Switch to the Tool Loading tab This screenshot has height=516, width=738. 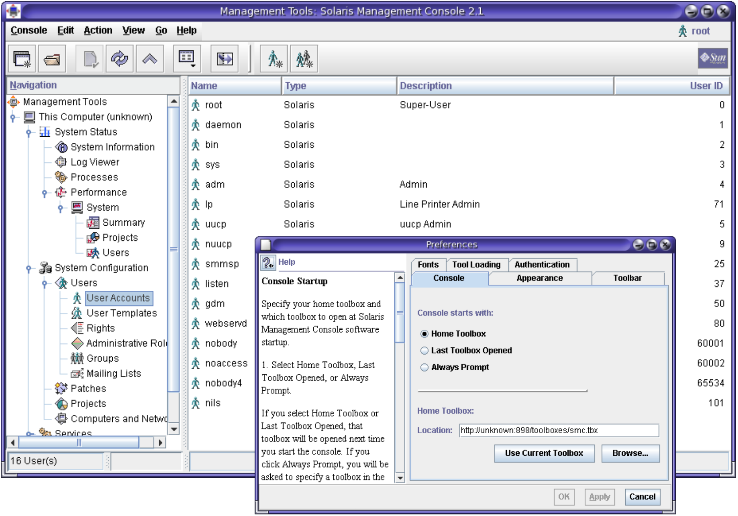[476, 265]
